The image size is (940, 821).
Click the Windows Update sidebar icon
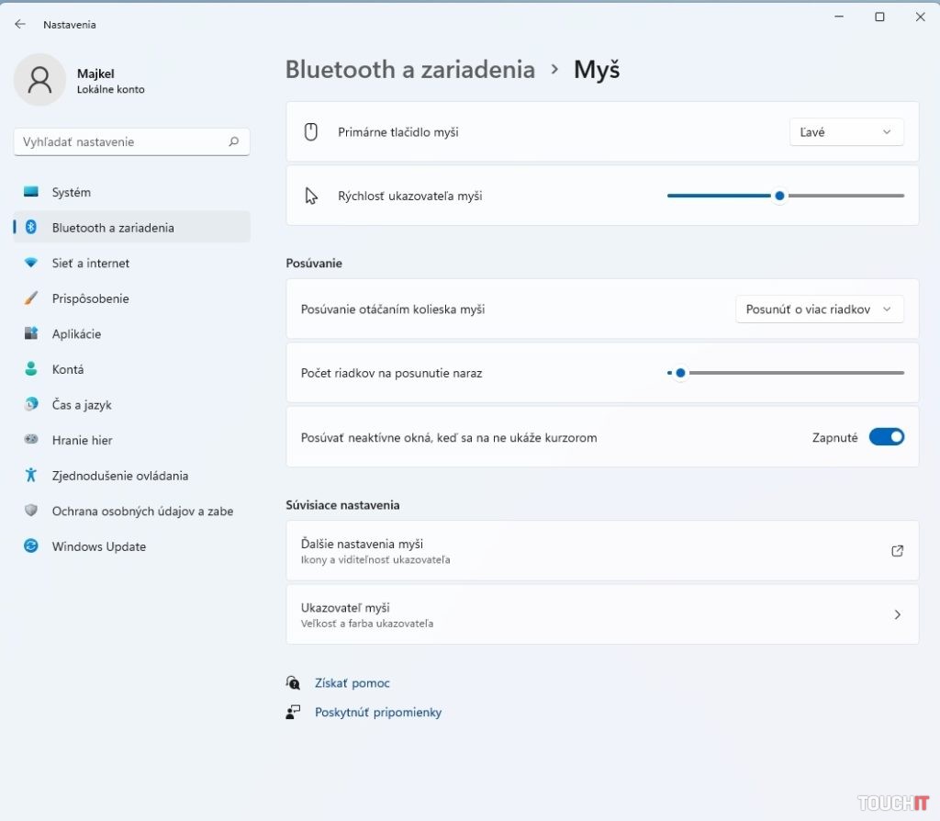click(31, 546)
